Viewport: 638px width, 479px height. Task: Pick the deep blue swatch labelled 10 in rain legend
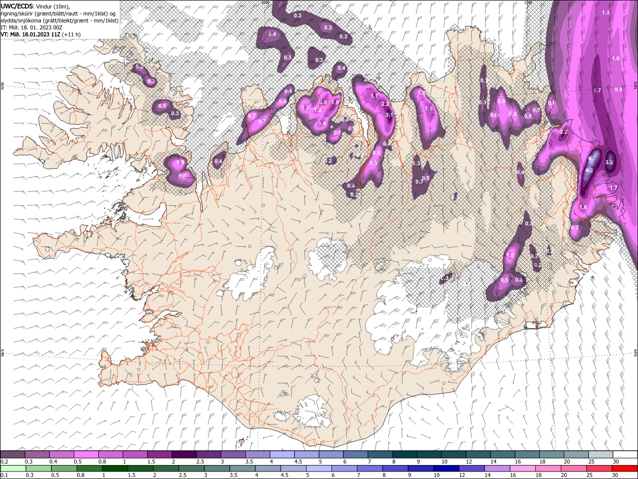point(446,469)
